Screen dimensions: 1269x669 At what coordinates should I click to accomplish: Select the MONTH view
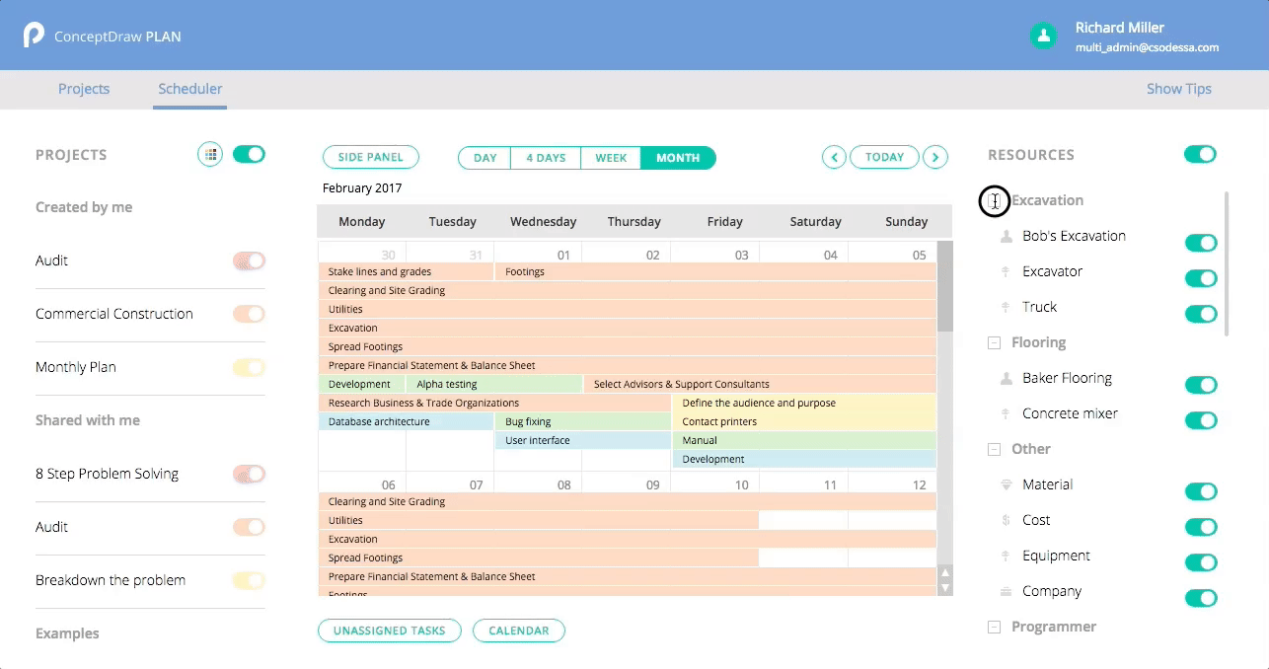678,158
